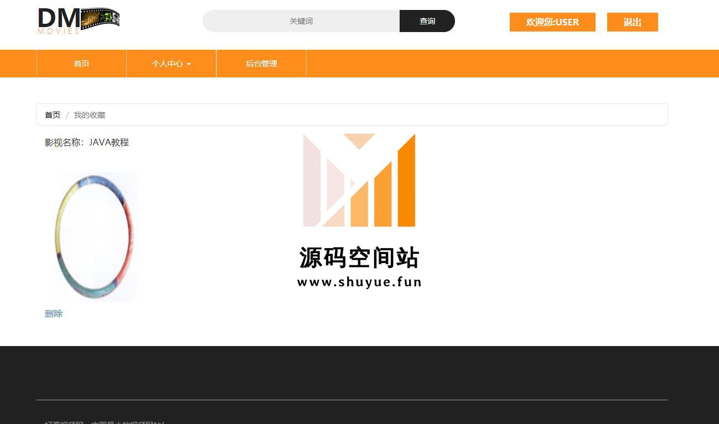Click the 首页 breadcrumb link
Viewport: 719px width, 424px height.
53,115
